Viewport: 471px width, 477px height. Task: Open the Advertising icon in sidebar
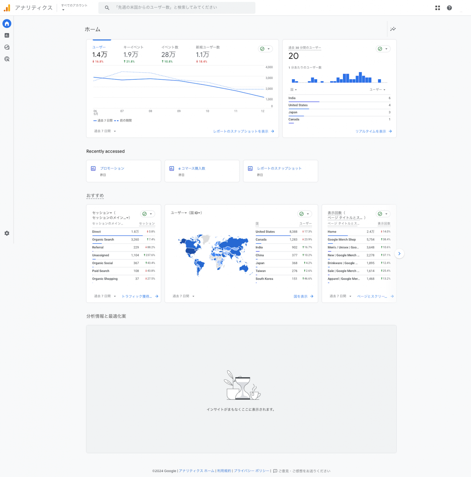pos(7,59)
